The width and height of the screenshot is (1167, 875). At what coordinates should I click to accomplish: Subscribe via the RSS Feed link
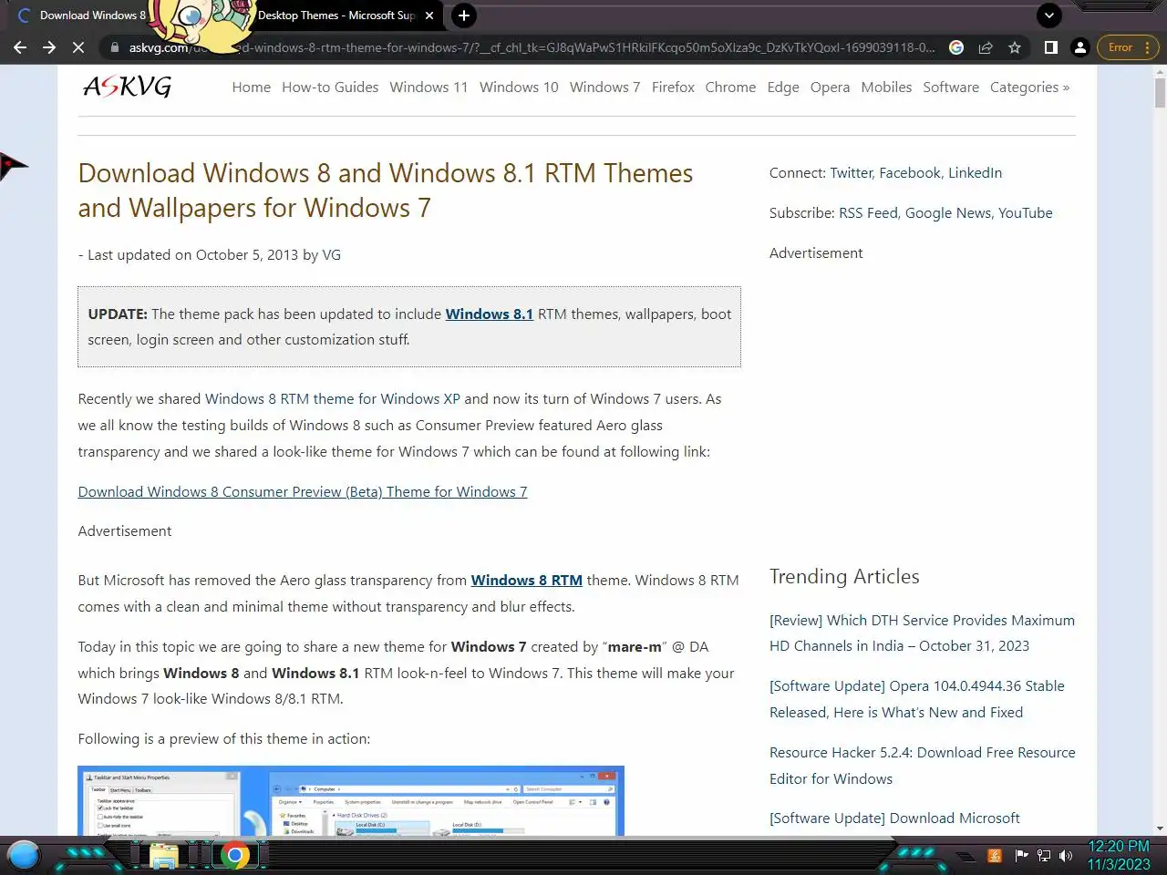pyautogui.click(x=868, y=213)
